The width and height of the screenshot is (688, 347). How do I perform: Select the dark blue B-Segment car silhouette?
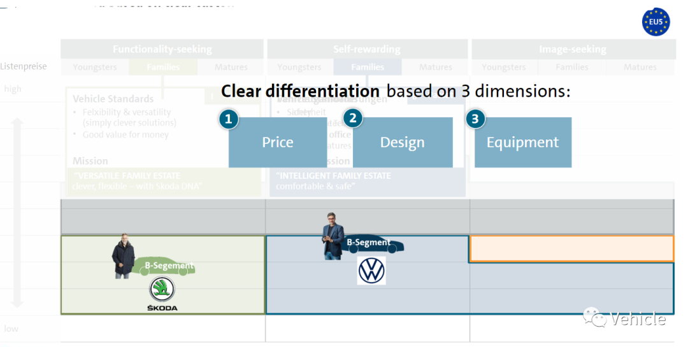click(373, 244)
